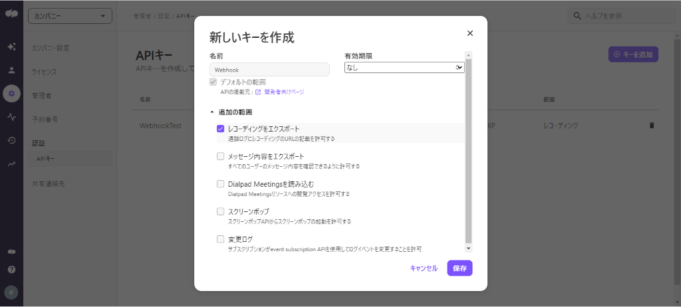
Task: Open the 有効期限 dropdown
Action: [404, 67]
